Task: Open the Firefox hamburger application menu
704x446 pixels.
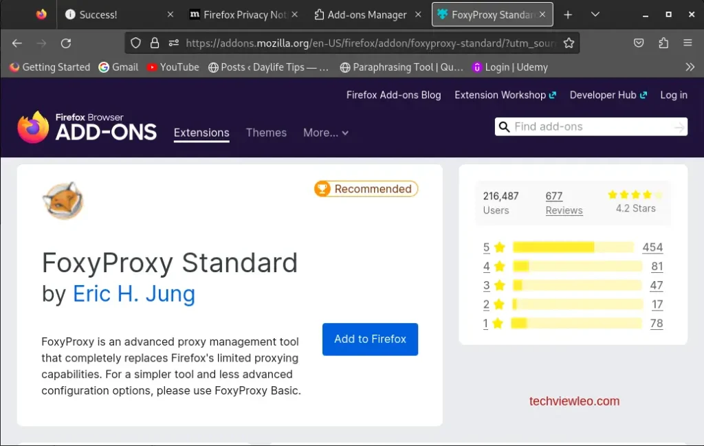Action: tap(687, 43)
